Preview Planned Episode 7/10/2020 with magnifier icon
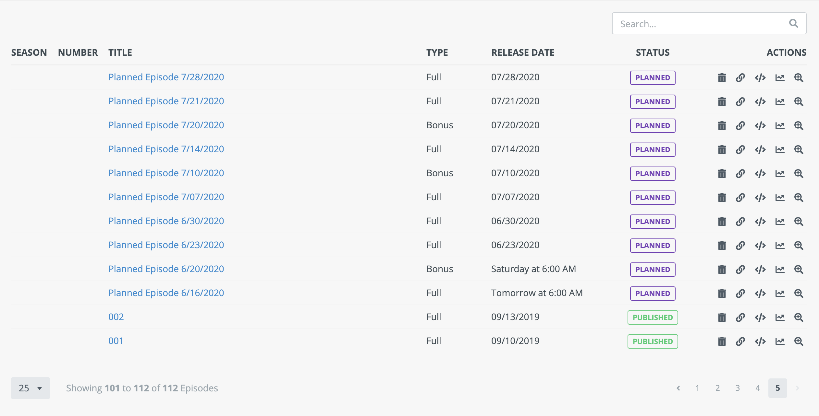Viewport: 819px width, 416px height. coord(799,174)
